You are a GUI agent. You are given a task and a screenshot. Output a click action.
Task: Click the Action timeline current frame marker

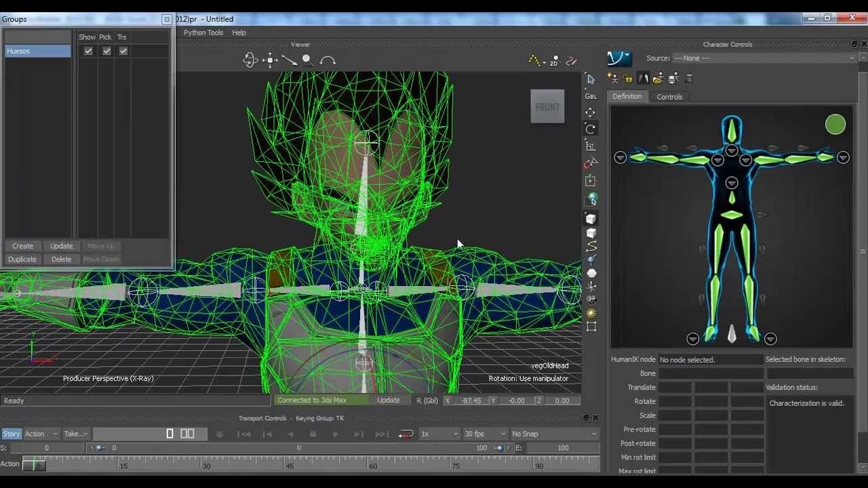click(x=34, y=464)
